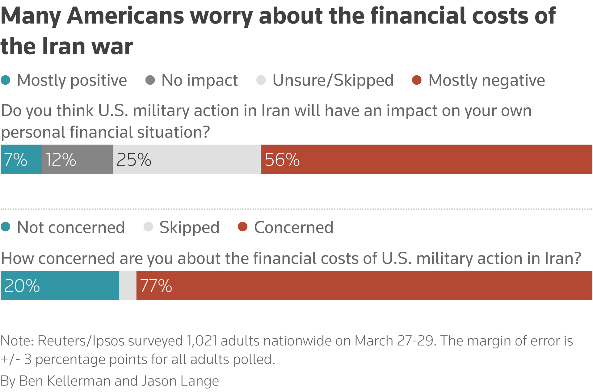Click the 'How concerned are you' question text
Image resolution: width=593 pixels, height=392 pixels.
click(x=291, y=259)
